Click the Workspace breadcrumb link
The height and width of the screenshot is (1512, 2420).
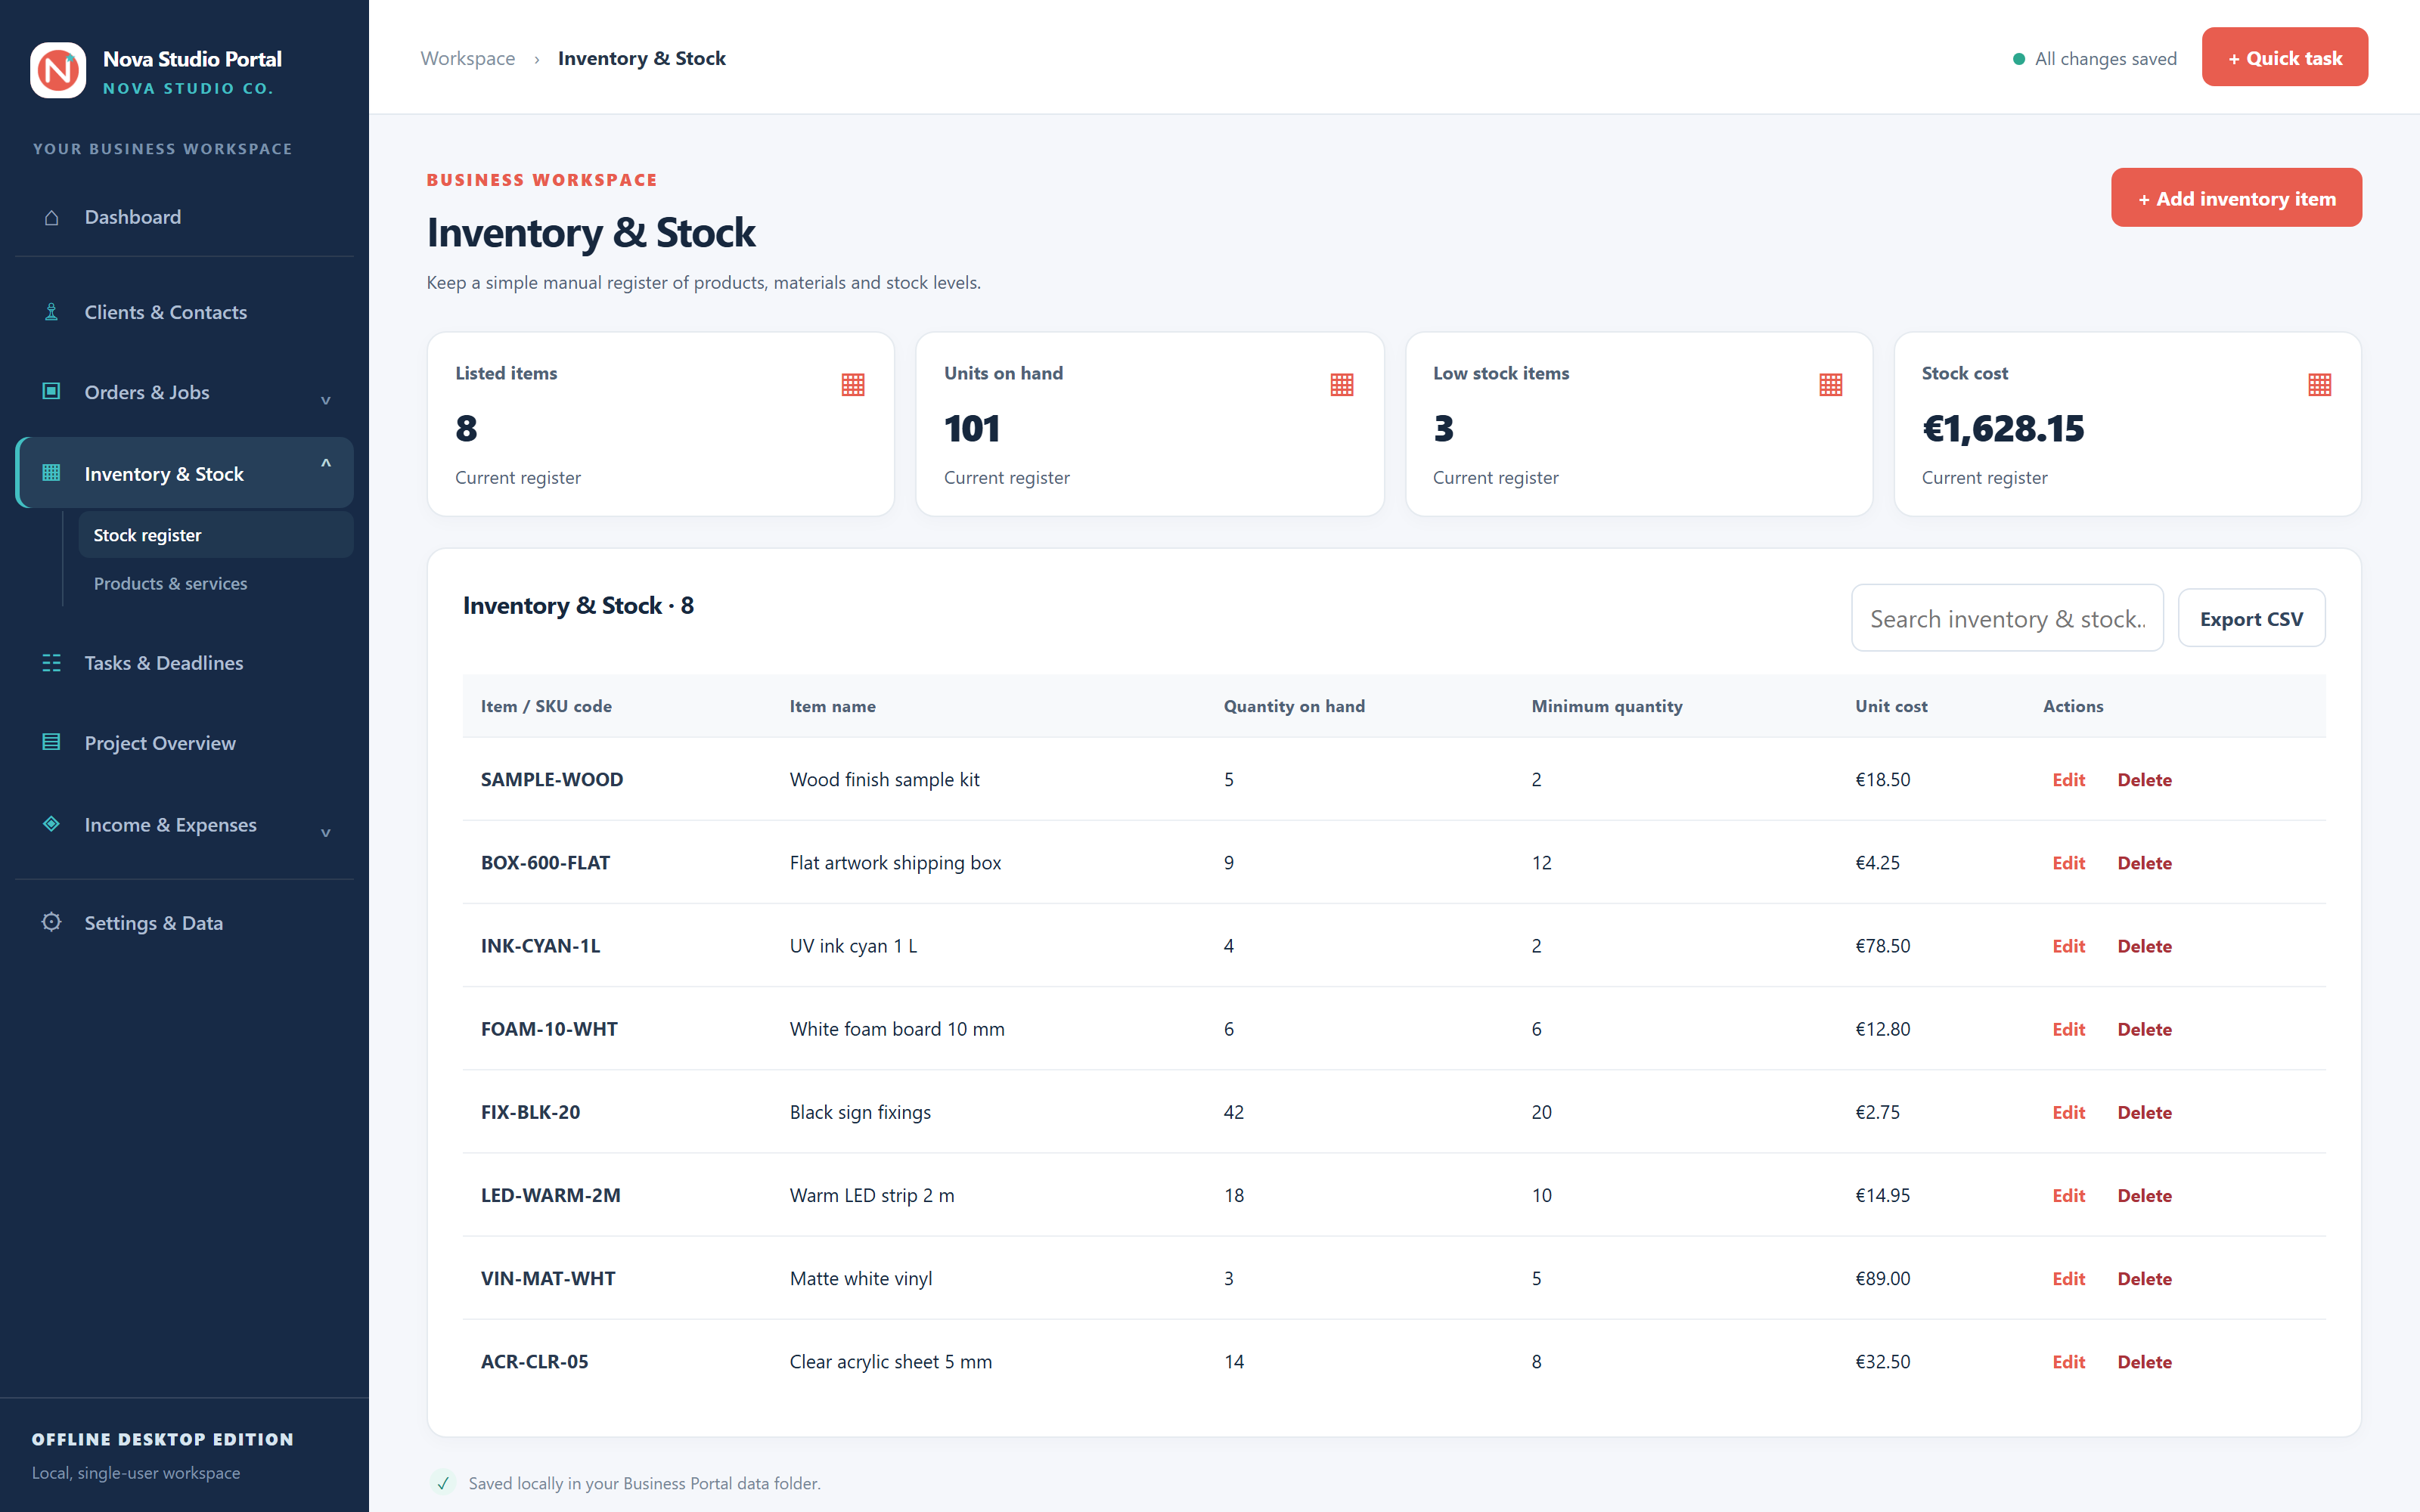pos(468,58)
